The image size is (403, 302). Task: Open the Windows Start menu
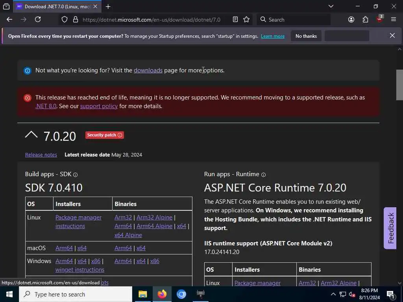pyautogui.click(x=9, y=294)
